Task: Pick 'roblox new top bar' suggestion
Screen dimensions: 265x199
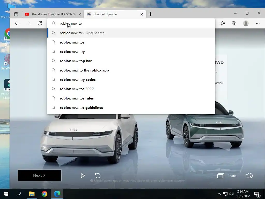Action: point(131,61)
